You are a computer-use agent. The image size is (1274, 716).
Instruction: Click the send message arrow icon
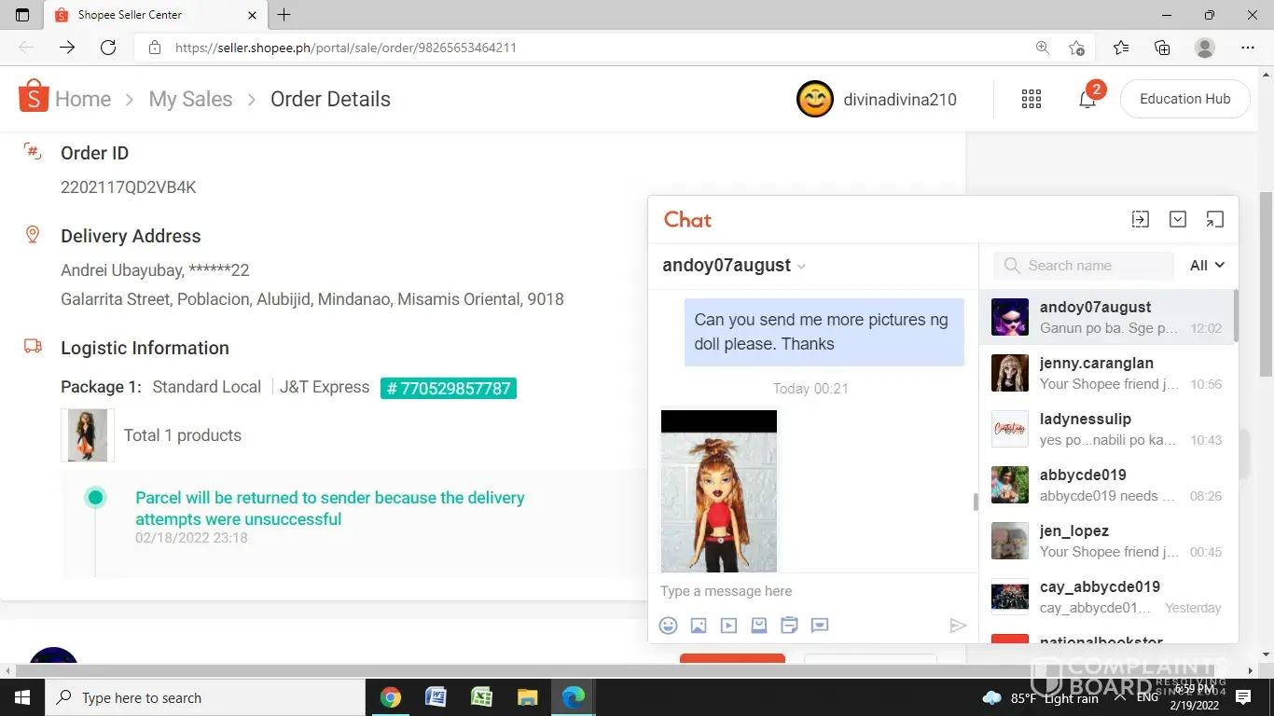click(x=958, y=626)
